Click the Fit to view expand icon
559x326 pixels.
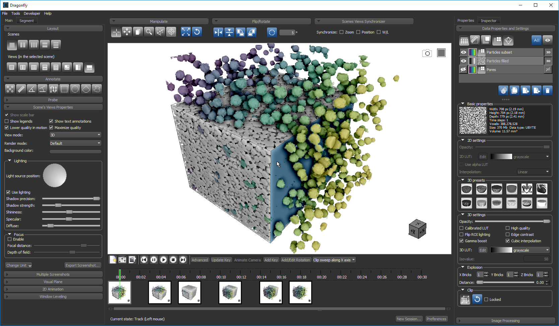point(186,32)
